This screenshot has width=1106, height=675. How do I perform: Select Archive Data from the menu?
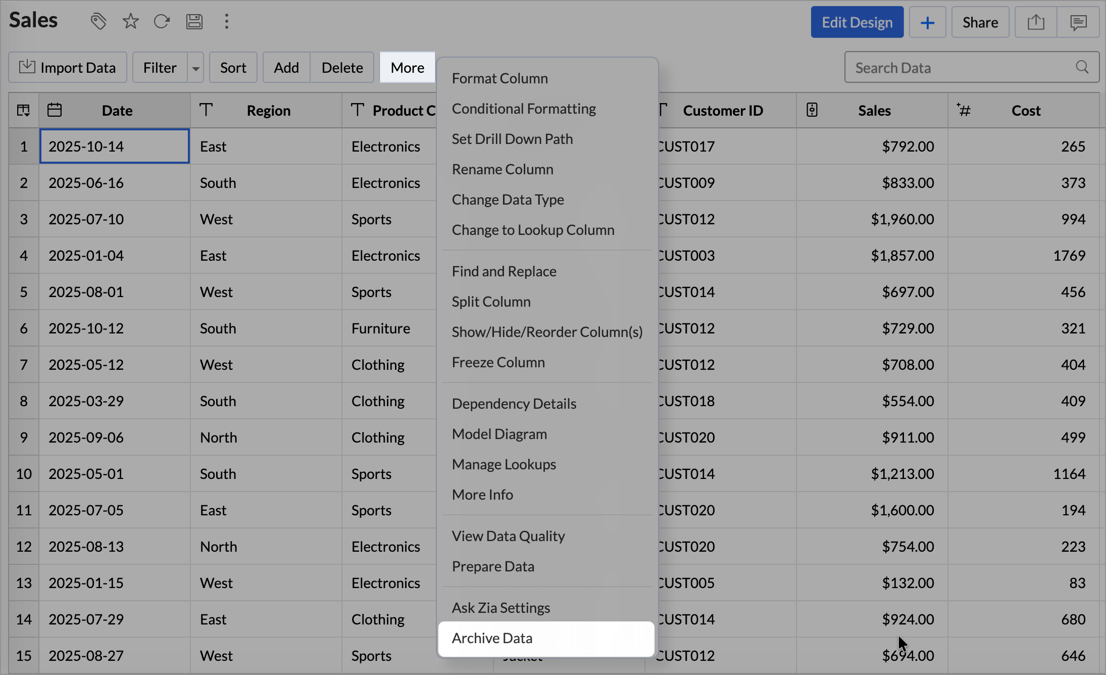coord(492,638)
